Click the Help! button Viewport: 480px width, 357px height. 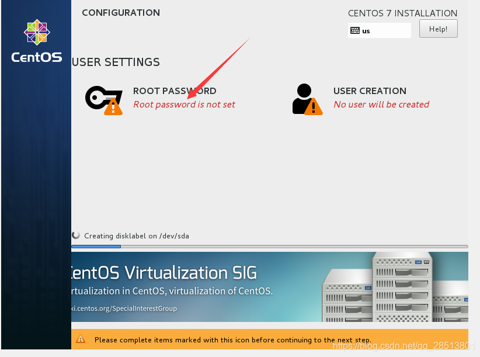(x=438, y=29)
